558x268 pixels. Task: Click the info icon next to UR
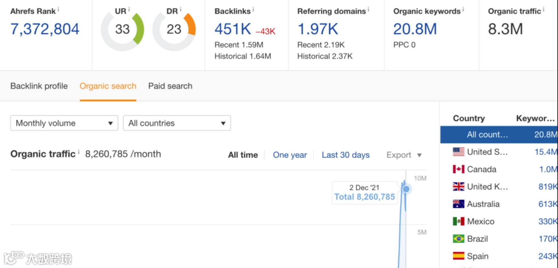click(x=129, y=10)
